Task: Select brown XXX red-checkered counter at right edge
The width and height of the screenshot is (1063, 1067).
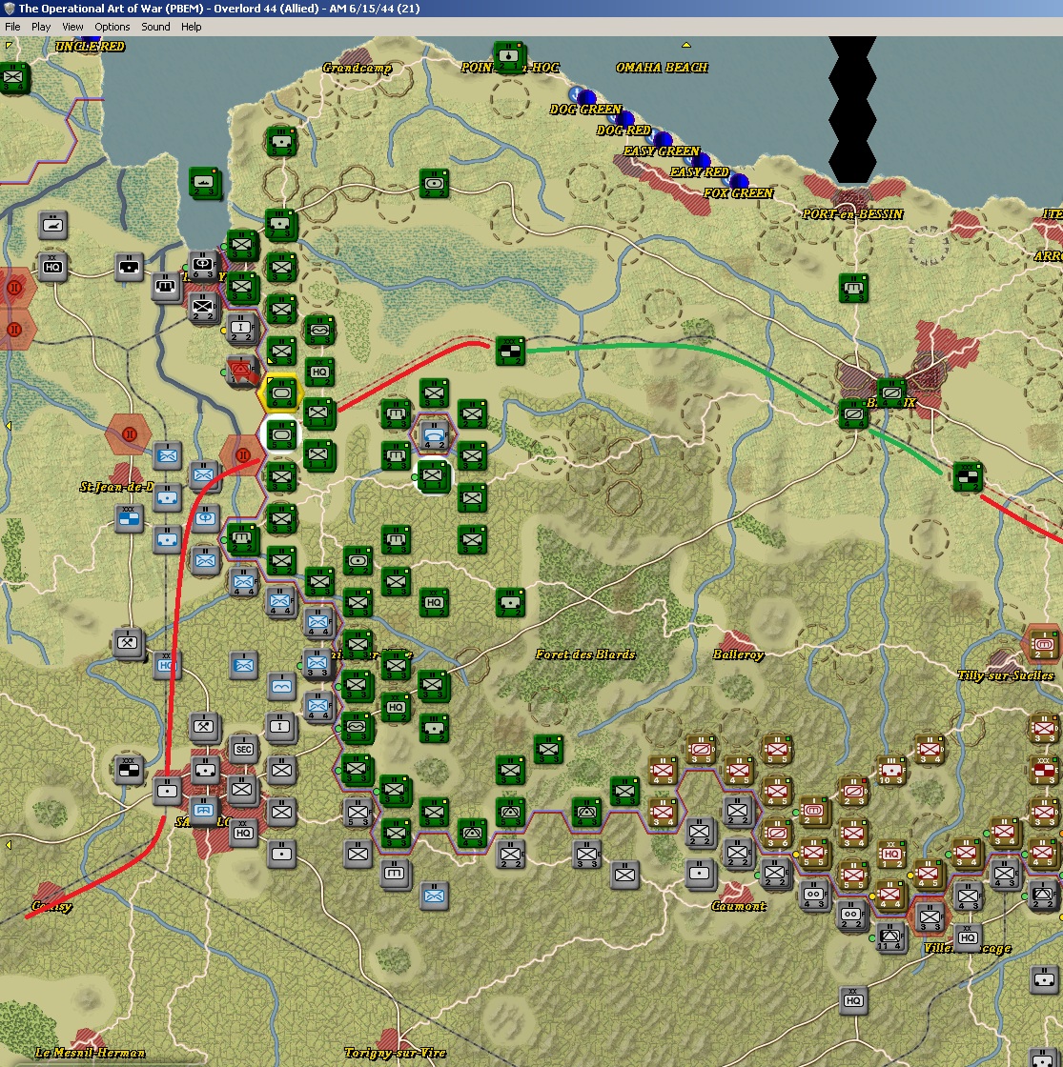Action: click(1045, 771)
